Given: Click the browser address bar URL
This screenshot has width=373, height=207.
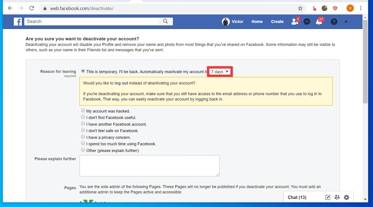Looking at the screenshot, I should click(x=82, y=8).
